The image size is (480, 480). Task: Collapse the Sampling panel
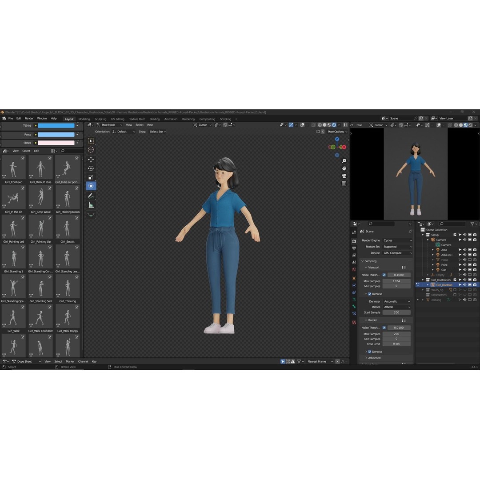tap(369, 261)
